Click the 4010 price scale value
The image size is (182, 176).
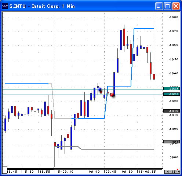174,115
